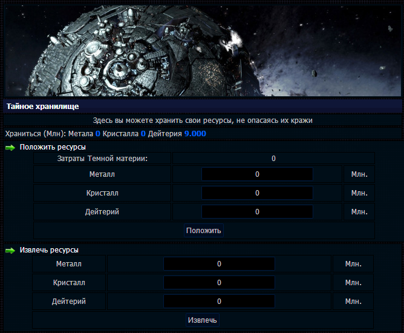Screen dimensions: 404x333
Task: Click the stored Кристалла value
Action: 143,134
